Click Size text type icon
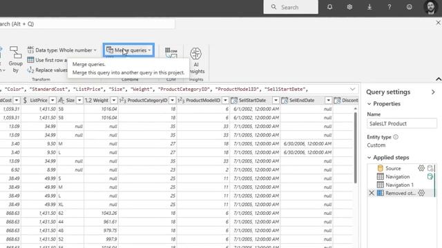This screenshot has height=248, width=442. (61, 100)
